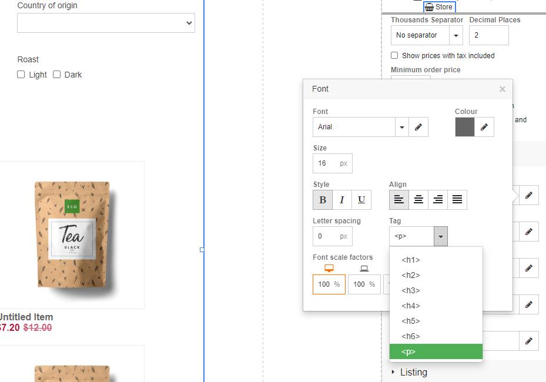Edit font with the pencil icon beside Arial
546x382 pixels.
click(x=418, y=126)
